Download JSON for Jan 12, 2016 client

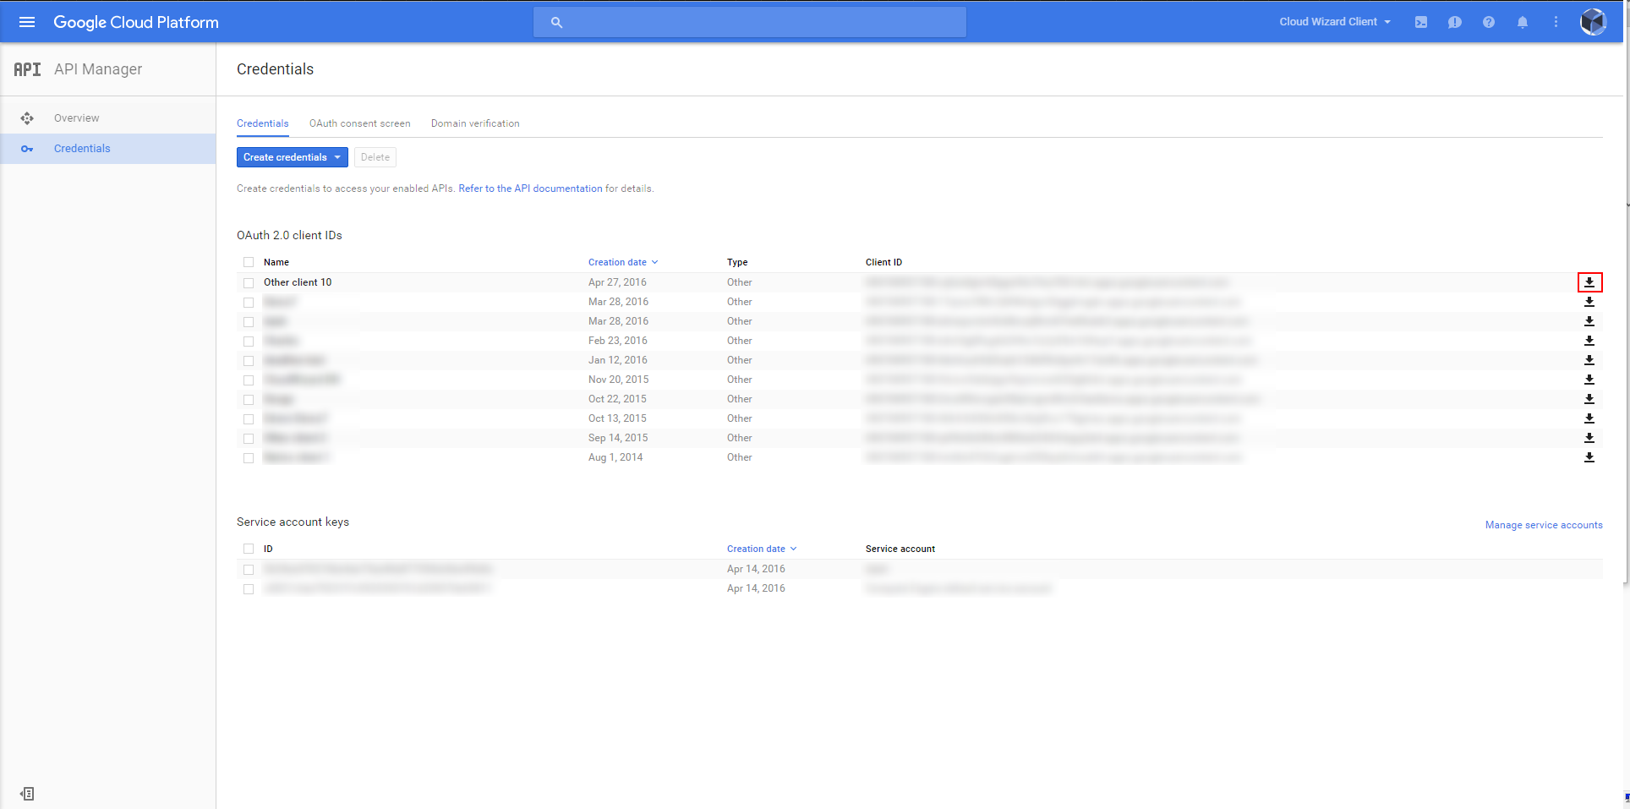point(1589,360)
